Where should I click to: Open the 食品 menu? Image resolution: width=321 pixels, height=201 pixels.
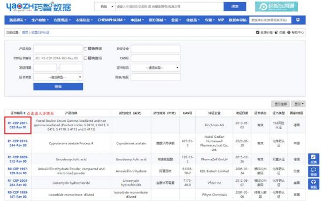(176, 20)
